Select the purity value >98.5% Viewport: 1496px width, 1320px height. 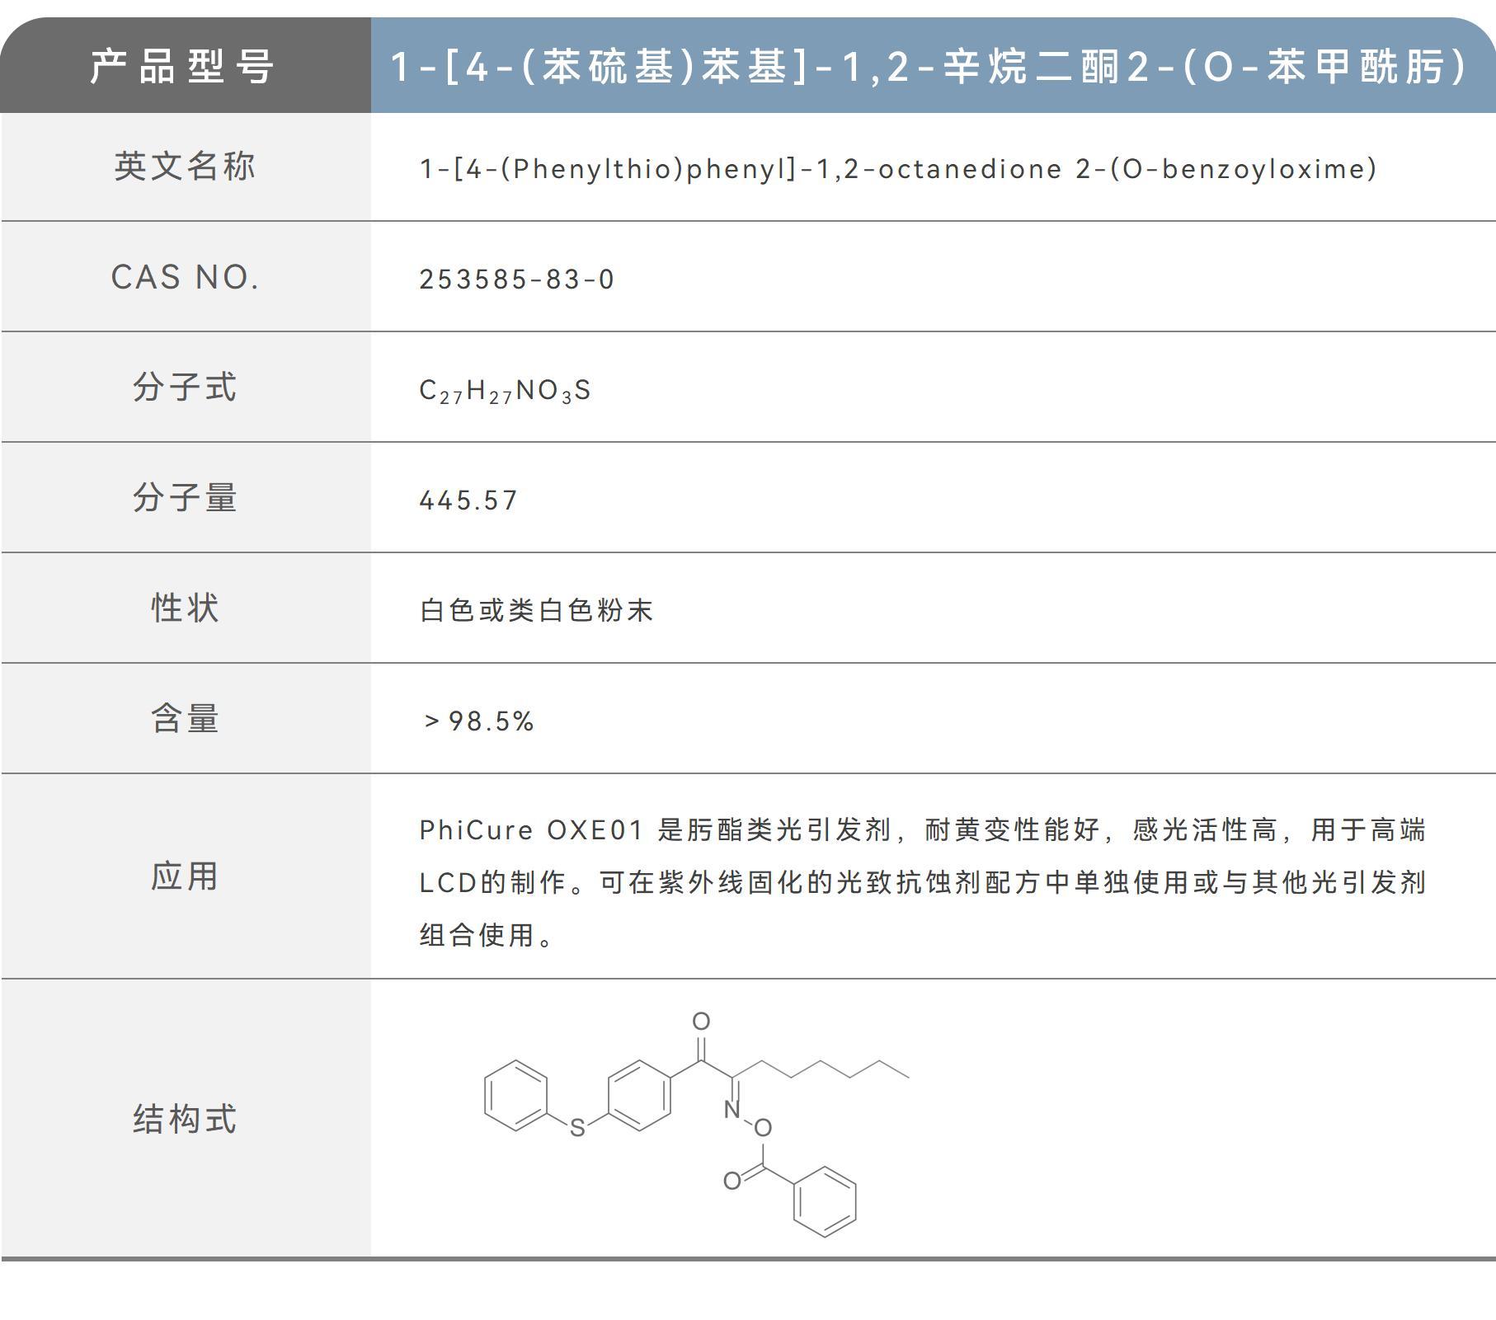[478, 718]
